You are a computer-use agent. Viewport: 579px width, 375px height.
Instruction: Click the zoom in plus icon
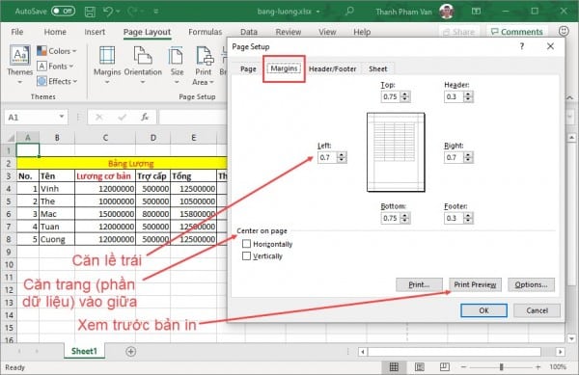tap(538, 367)
